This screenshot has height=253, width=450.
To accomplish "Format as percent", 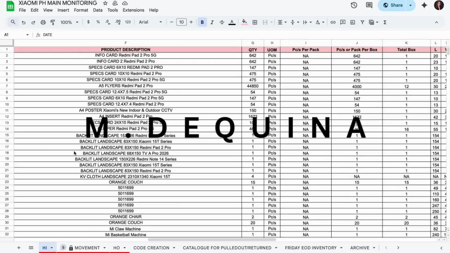I will (x=98, y=22).
